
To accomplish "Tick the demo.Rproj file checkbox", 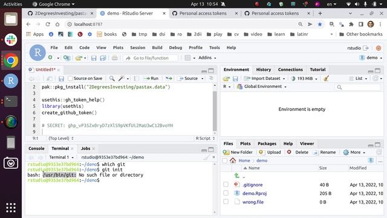I will pyautogui.click(x=226, y=193).
